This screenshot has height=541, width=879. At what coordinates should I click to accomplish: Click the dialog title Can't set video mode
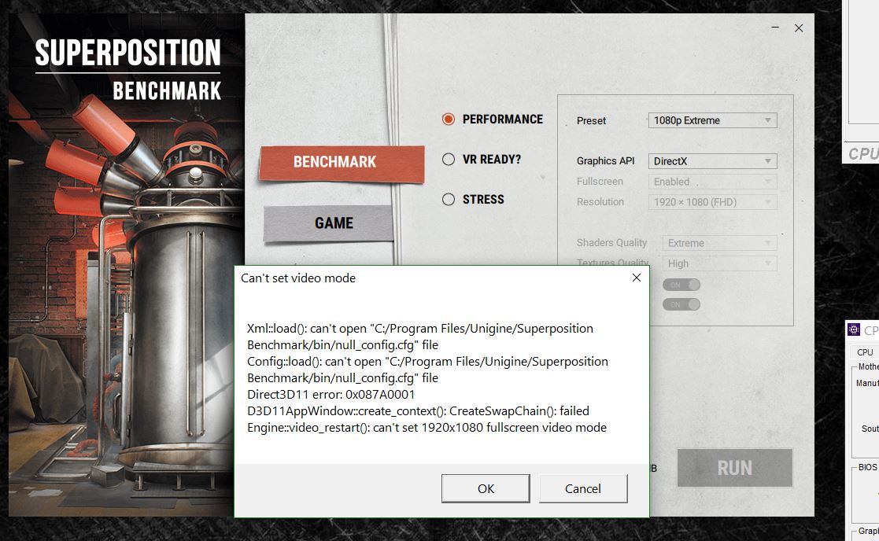click(x=298, y=278)
